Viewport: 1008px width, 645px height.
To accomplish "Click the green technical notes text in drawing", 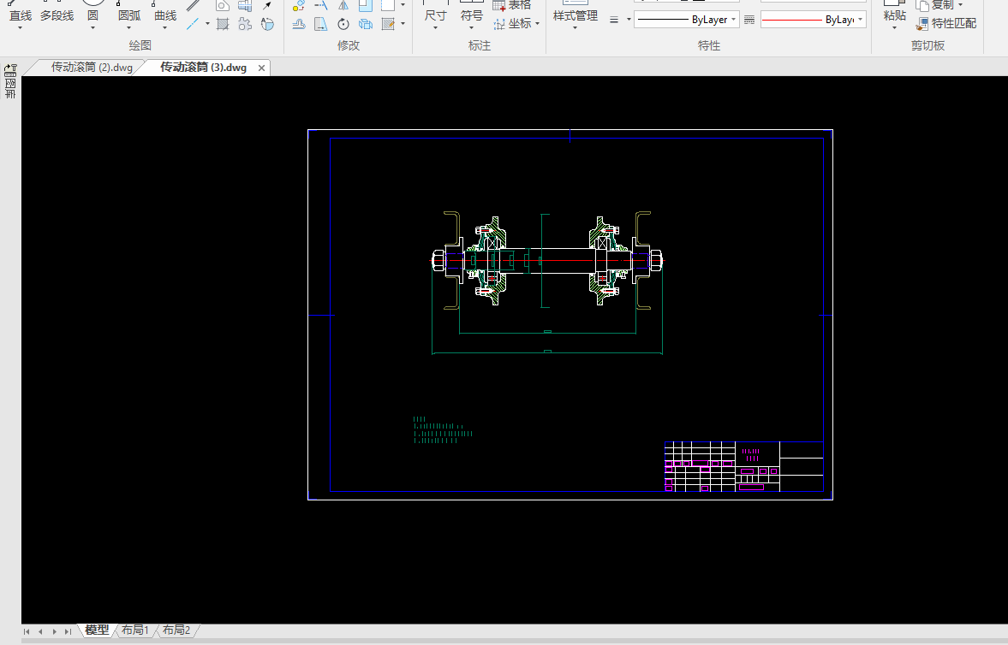I will (443, 429).
